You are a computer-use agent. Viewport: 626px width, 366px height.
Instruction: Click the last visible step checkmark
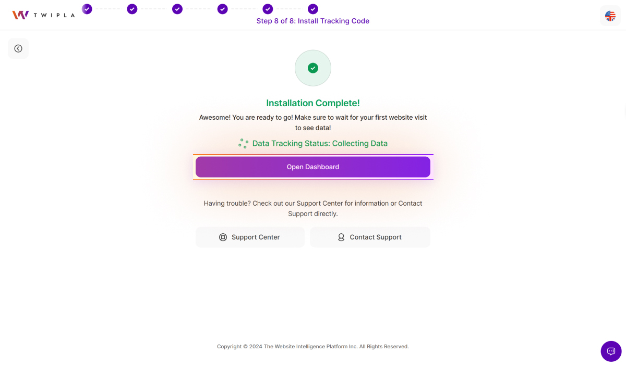pos(313,9)
